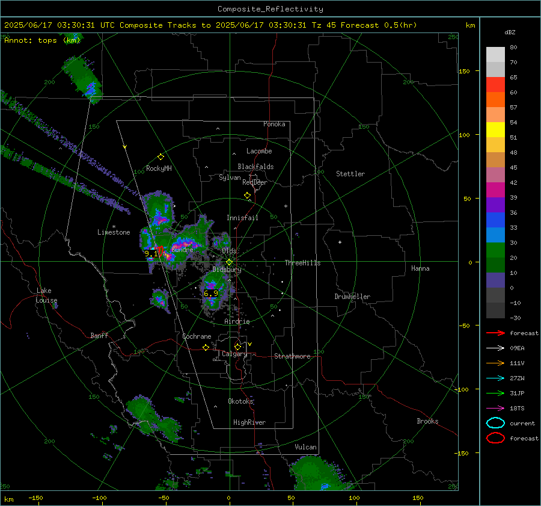541x506 pixels.
Task: Click the Calgary city label
Action: (234, 354)
